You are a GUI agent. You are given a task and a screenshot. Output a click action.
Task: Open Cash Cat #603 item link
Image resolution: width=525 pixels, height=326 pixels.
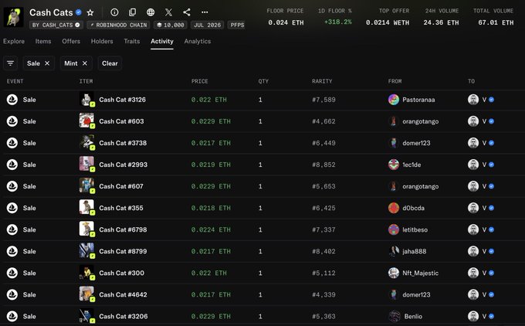[121, 121]
